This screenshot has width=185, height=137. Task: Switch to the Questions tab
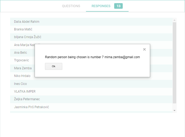pyautogui.click(x=71, y=6)
